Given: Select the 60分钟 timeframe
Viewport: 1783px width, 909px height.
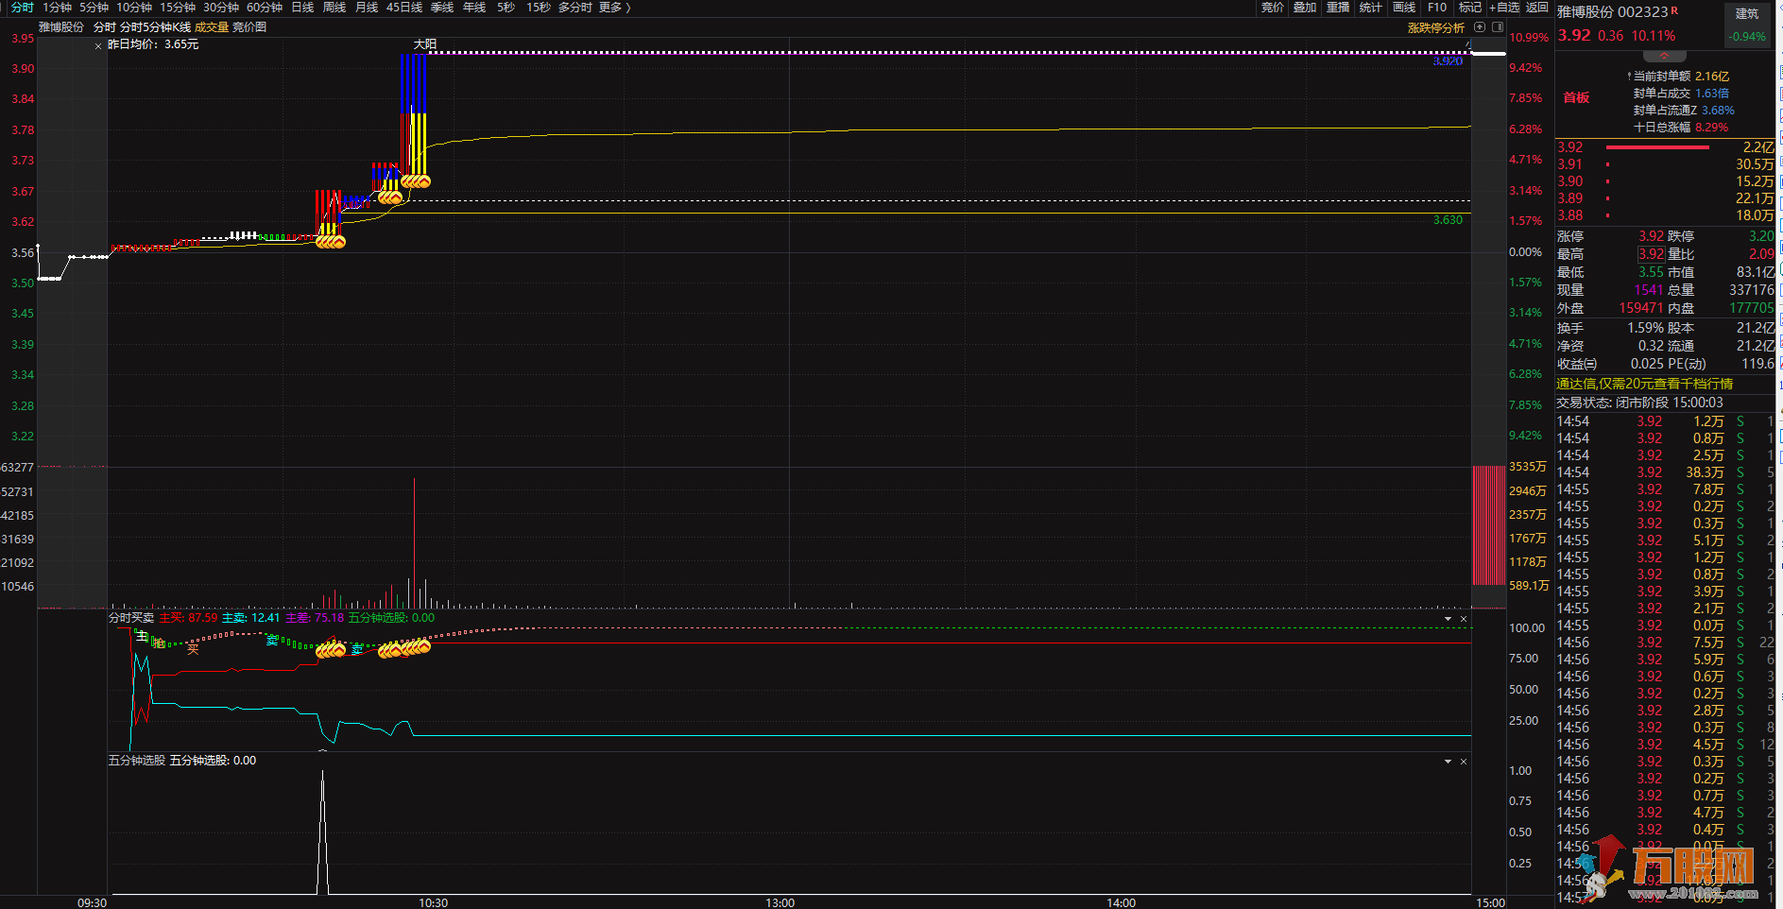Looking at the screenshot, I should tap(265, 8).
